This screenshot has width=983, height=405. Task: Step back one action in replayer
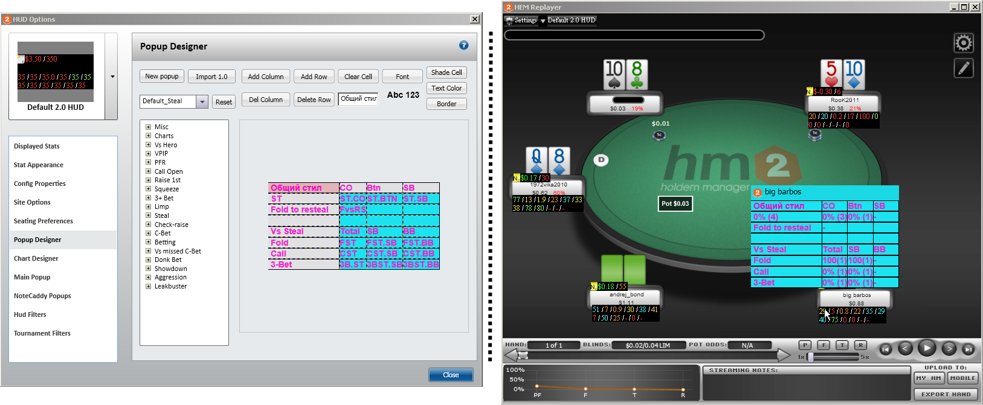tap(905, 348)
